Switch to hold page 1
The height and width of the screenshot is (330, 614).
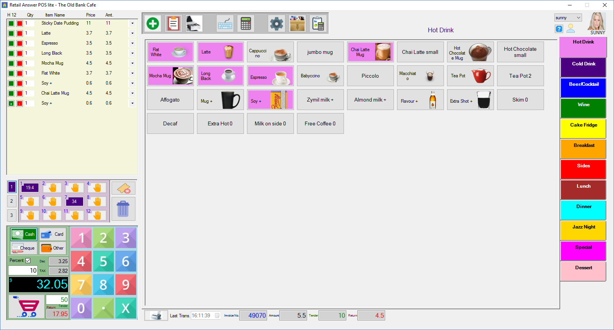click(x=12, y=187)
